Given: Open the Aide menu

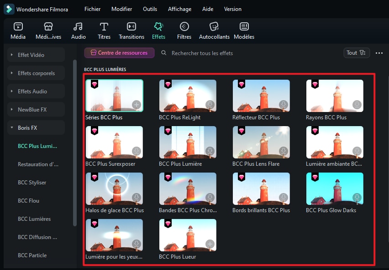Looking at the screenshot, I should click(208, 9).
